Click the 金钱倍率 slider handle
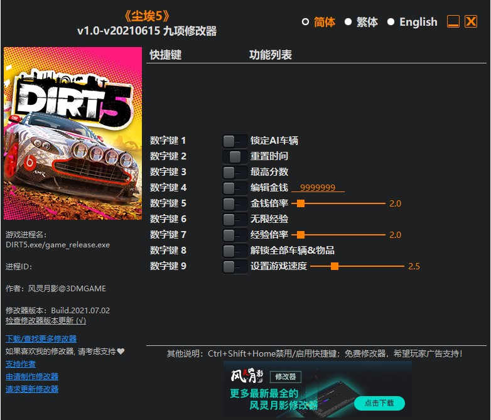The width and height of the screenshot is (491, 420). point(301,203)
